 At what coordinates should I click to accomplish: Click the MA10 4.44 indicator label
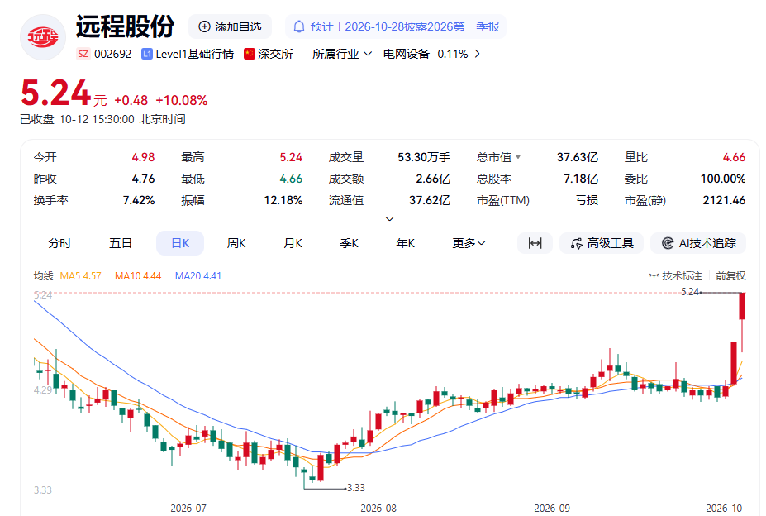pyautogui.click(x=138, y=276)
